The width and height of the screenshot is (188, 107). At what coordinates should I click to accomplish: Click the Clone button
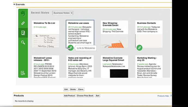[x=81, y=89]
